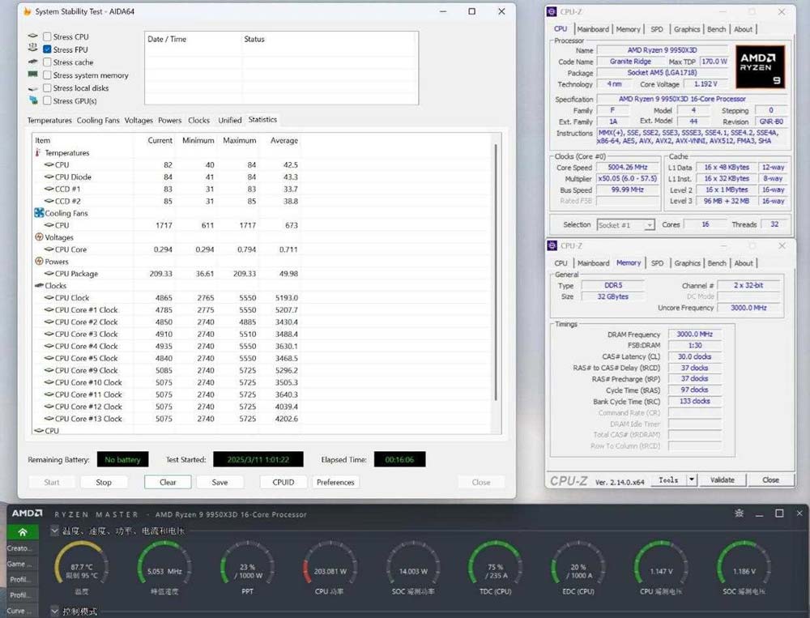Click the Stress GPU(s) monitor icon
This screenshot has width=810, height=618.
[x=33, y=100]
